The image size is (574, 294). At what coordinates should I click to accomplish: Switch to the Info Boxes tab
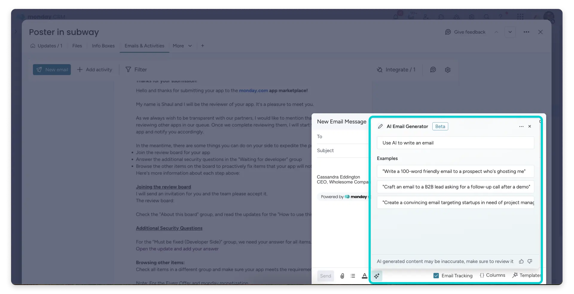[x=103, y=46]
